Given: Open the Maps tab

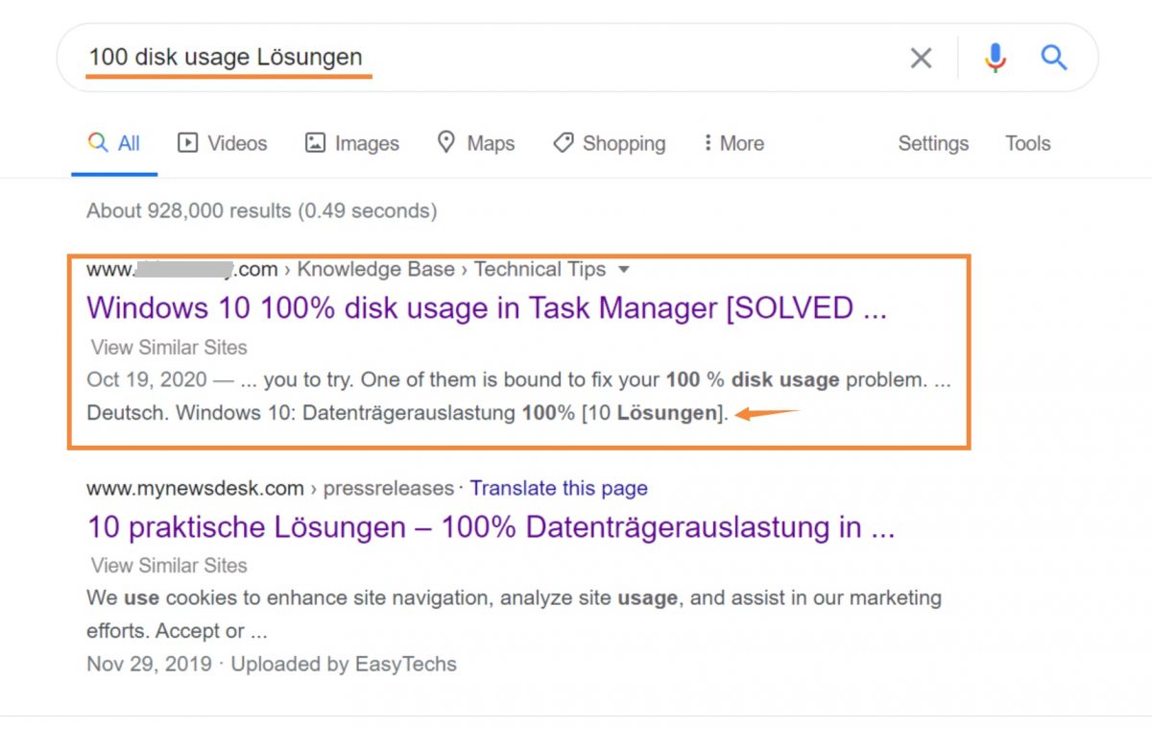Looking at the screenshot, I should (x=476, y=144).
